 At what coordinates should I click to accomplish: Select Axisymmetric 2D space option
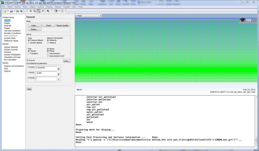point(48,54)
